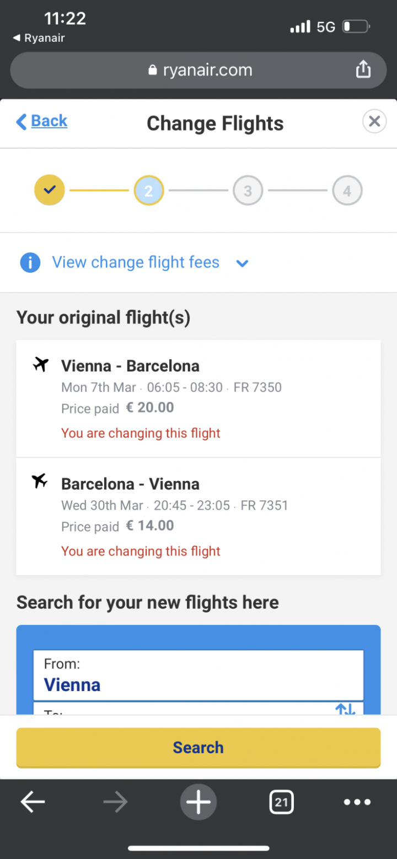Expand View change flight fees

pyautogui.click(x=135, y=263)
